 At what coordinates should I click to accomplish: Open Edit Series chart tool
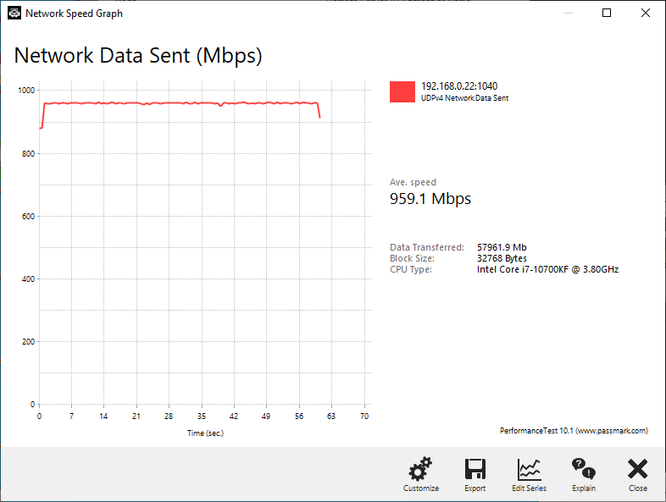tap(529, 472)
